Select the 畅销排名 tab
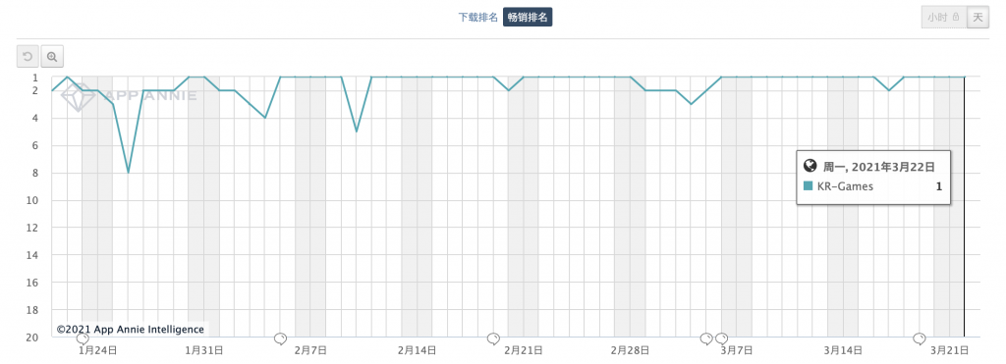The image size is (1006, 364). [528, 18]
